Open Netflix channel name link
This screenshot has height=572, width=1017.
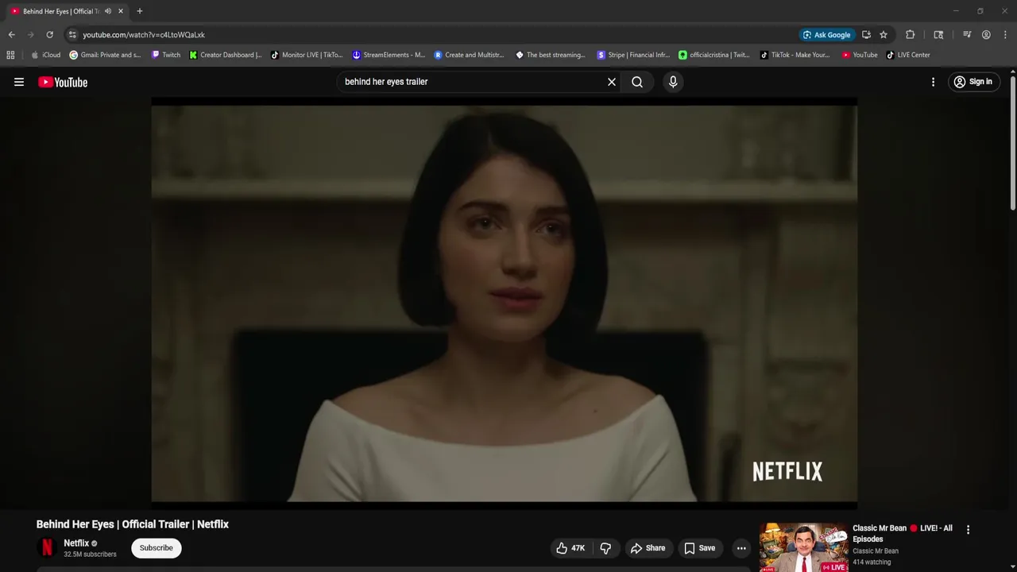pyautogui.click(x=76, y=543)
